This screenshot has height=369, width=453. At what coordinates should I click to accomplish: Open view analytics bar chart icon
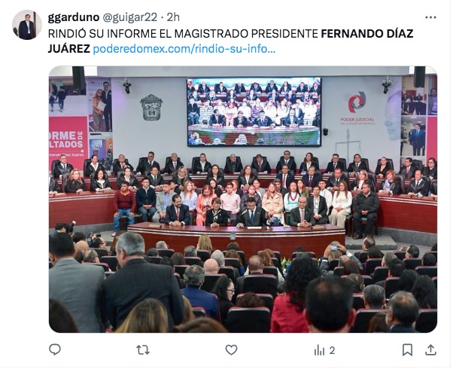click(x=319, y=350)
